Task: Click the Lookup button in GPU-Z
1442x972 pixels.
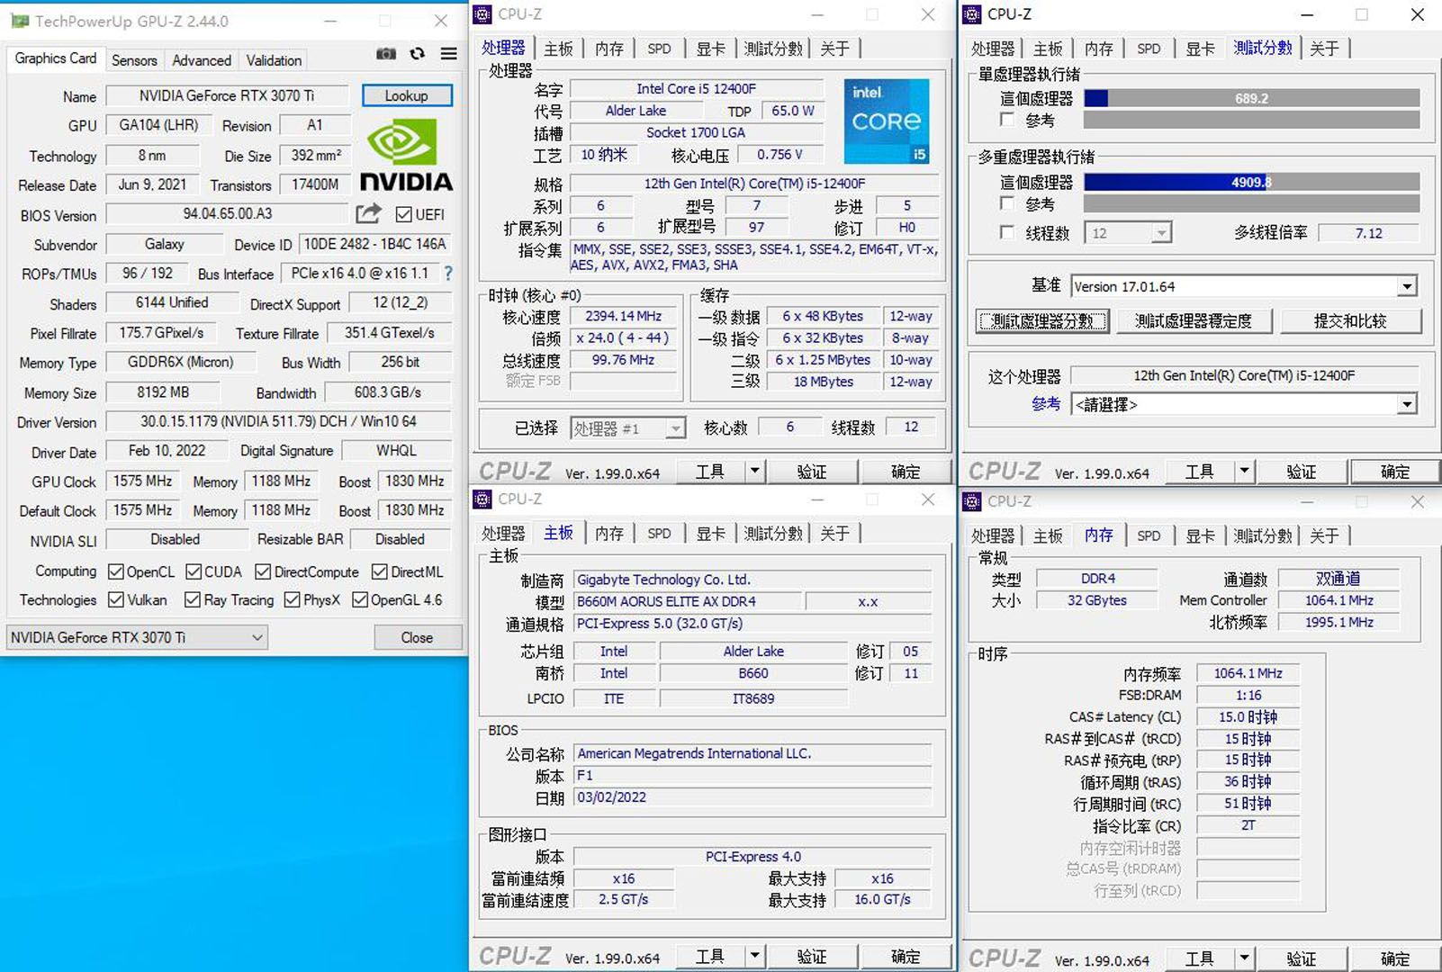Action: pyautogui.click(x=407, y=95)
